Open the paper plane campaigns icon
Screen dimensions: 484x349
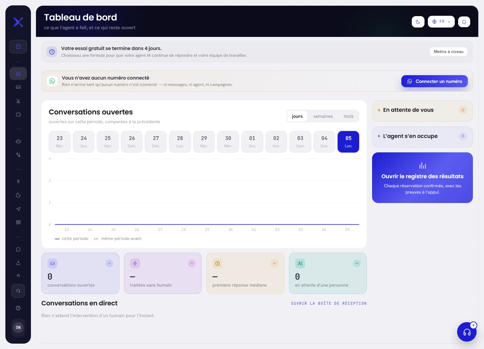[x=18, y=209]
